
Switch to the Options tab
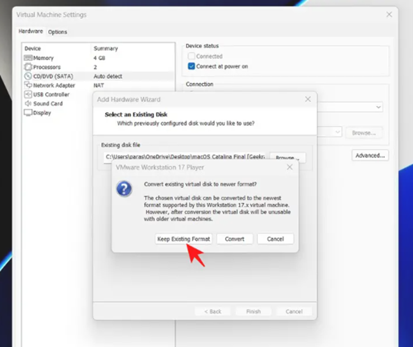(x=58, y=32)
